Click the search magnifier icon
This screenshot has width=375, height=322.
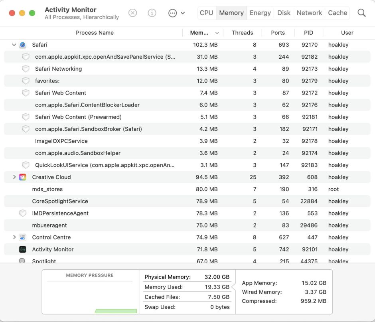click(361, 13)
